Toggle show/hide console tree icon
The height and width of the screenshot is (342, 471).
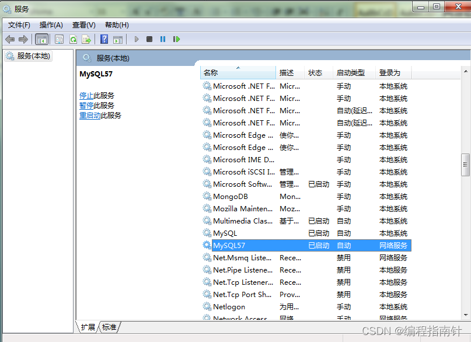42,39
